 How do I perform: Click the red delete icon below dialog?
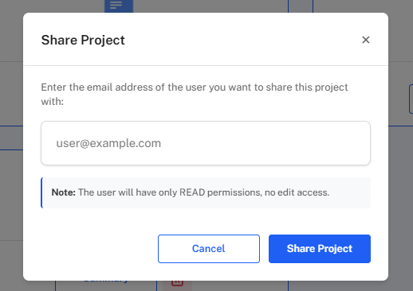177,284
